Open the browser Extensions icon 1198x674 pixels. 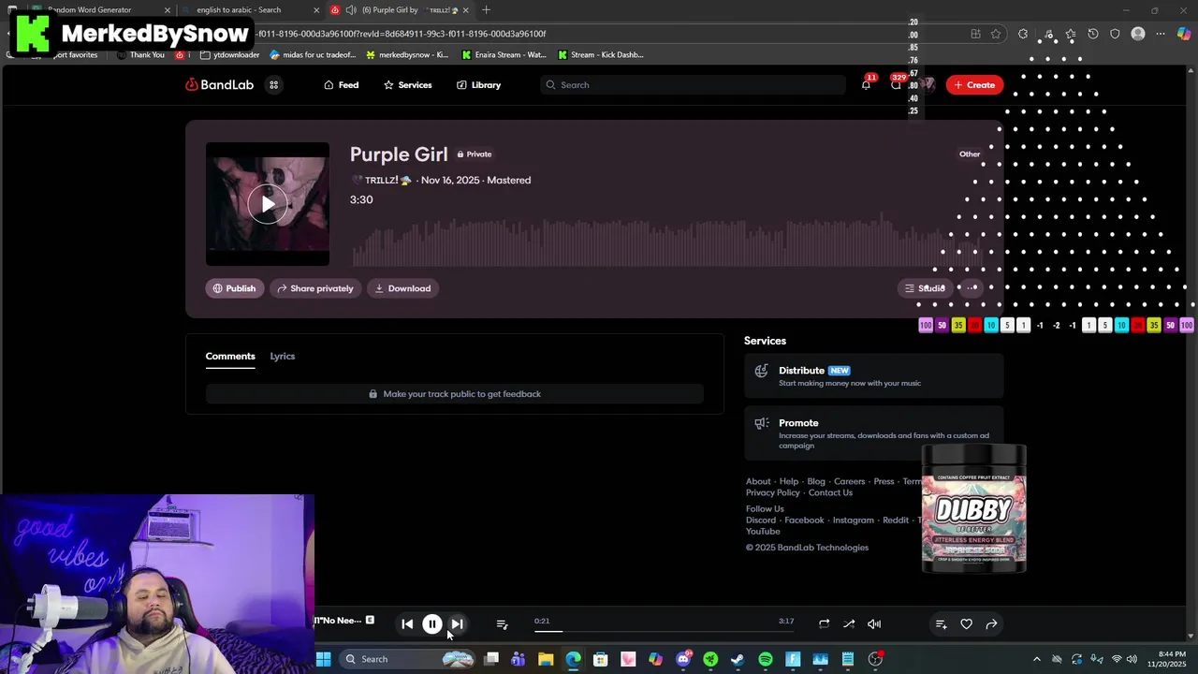coord(1023,34)
